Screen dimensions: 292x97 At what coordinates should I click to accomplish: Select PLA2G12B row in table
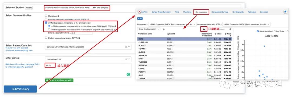pyautogui.click(x=185, y=42)
